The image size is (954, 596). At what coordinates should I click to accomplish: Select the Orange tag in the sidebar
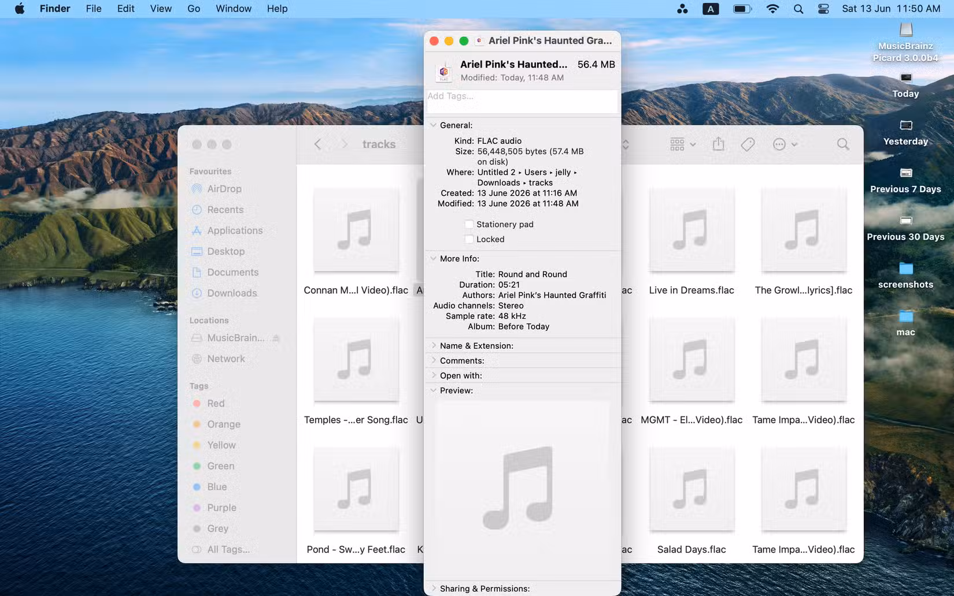click(216, 424)
